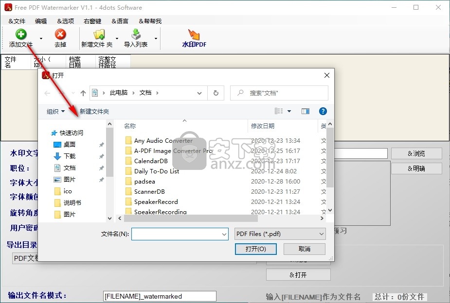
Task: Select 桌面 in the navigation pane
Action: [x=65, y=145]
